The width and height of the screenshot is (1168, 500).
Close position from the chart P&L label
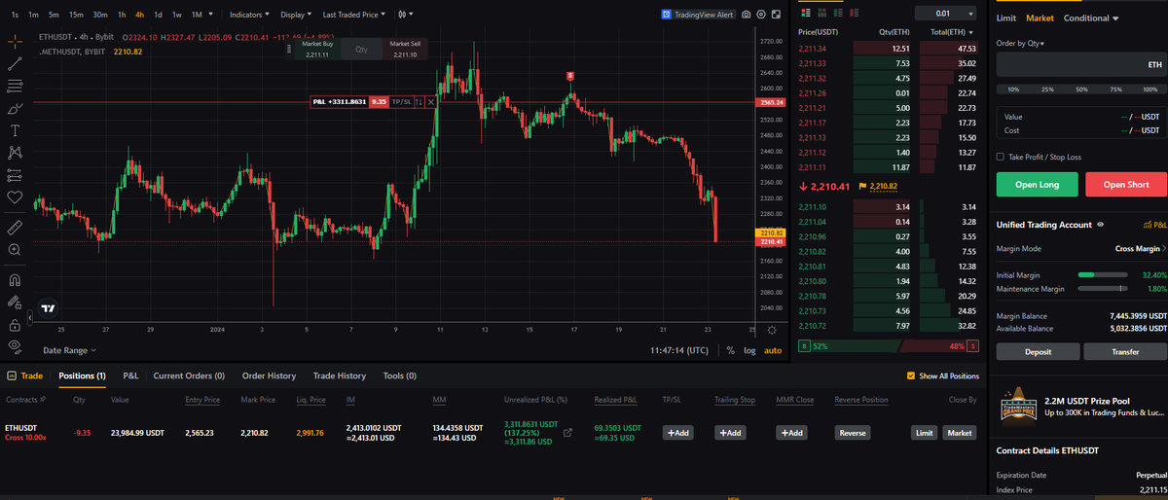point(431,101)
